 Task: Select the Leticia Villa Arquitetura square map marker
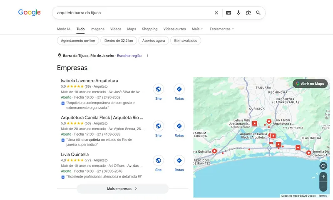coord(255,123)
